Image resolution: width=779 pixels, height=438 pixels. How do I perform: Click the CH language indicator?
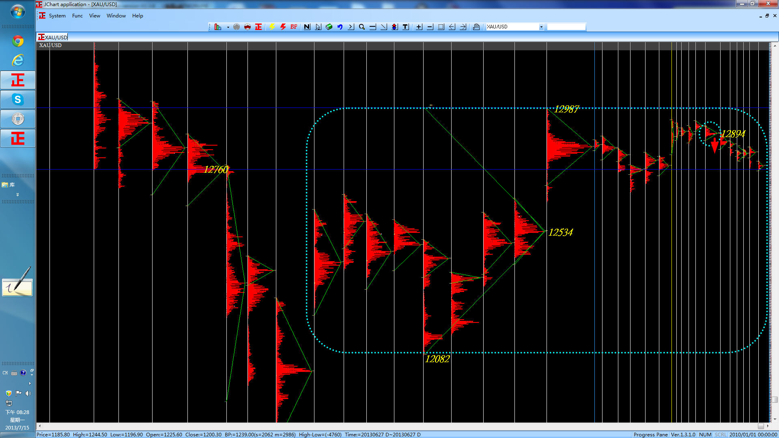click(x=5, y=373)
